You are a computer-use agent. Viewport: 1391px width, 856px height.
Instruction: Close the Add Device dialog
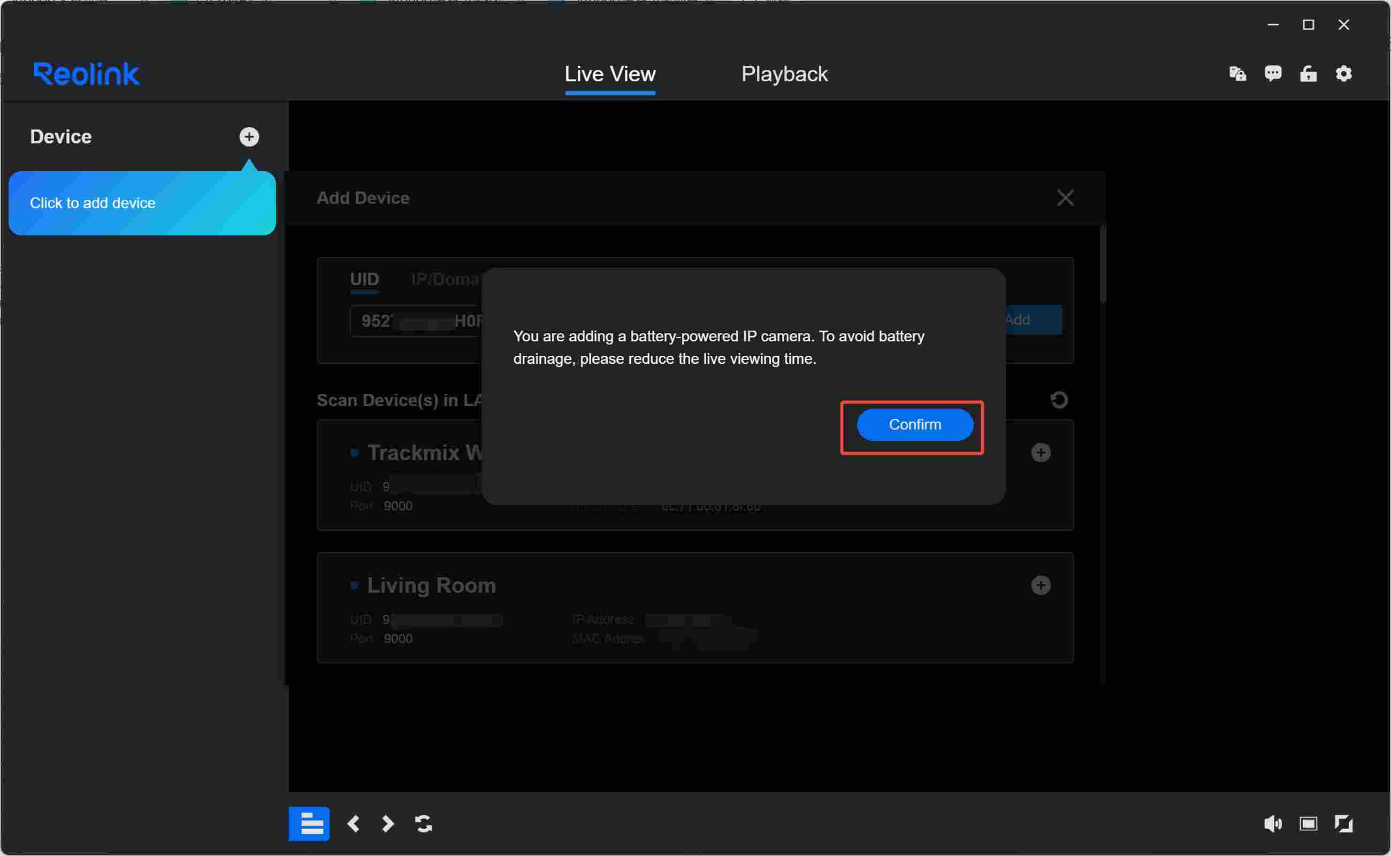pos(1065,197)
